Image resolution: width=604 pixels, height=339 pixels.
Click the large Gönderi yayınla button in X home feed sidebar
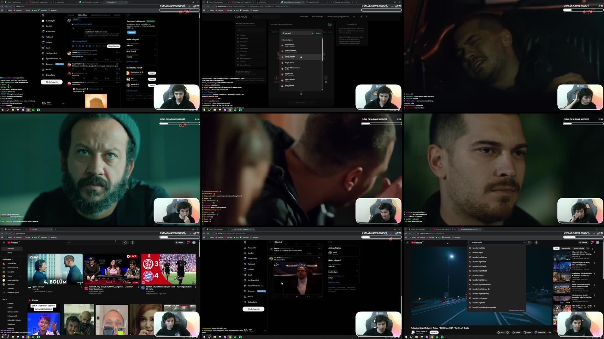click(x=51, y=82)
